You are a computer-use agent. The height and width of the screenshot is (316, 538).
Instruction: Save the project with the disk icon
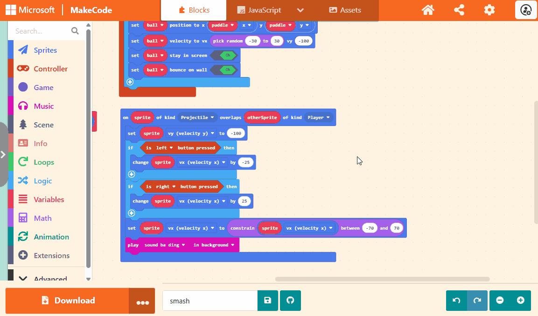[x=268, y=301]
